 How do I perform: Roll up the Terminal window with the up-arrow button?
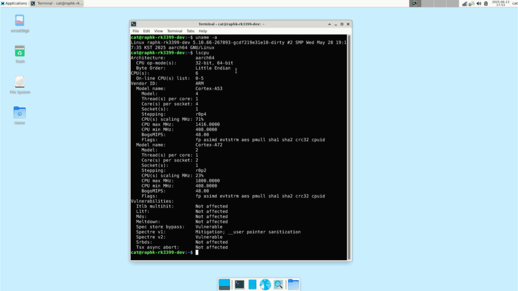[329, 24]
